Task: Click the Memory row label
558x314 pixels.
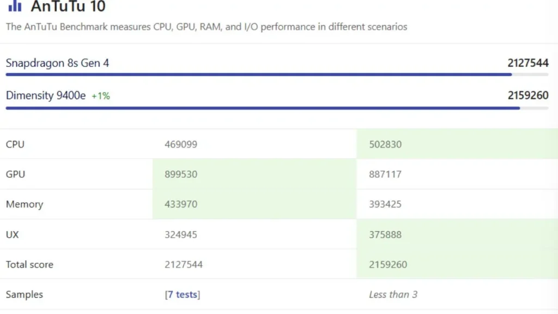Action: coord(25,204)
